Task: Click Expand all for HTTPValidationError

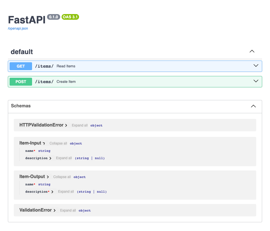Action: tap(80, 125)
